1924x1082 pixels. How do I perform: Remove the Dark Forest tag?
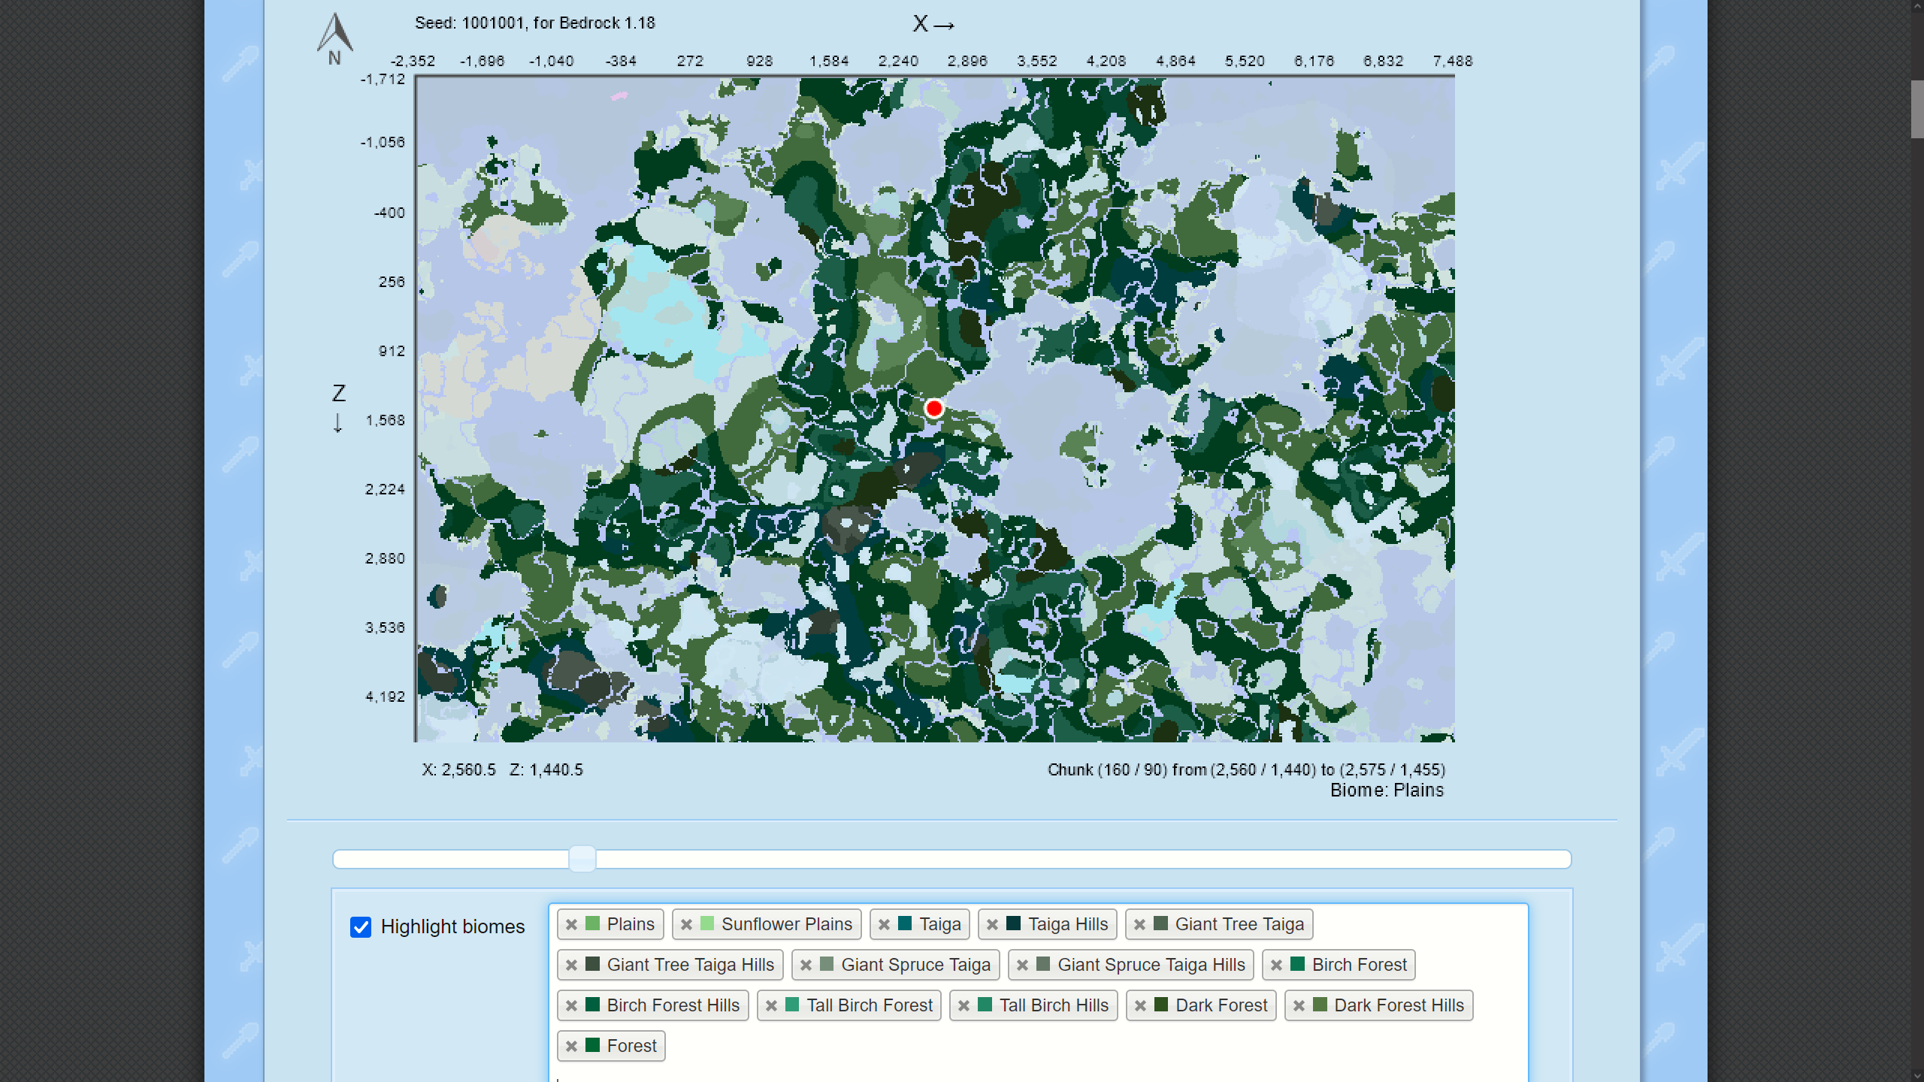coord(1140,1006)
